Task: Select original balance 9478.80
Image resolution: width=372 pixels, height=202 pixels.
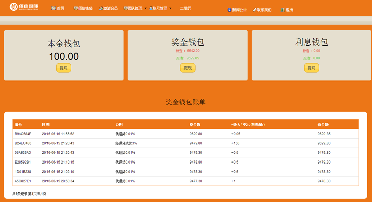Action: (196, 162)
